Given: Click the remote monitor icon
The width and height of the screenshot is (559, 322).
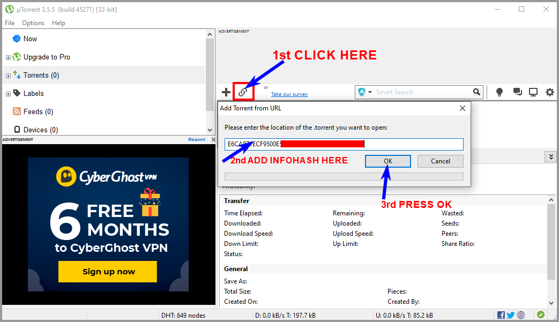Looking at the screenshot, I should click(x=533, y=92).
